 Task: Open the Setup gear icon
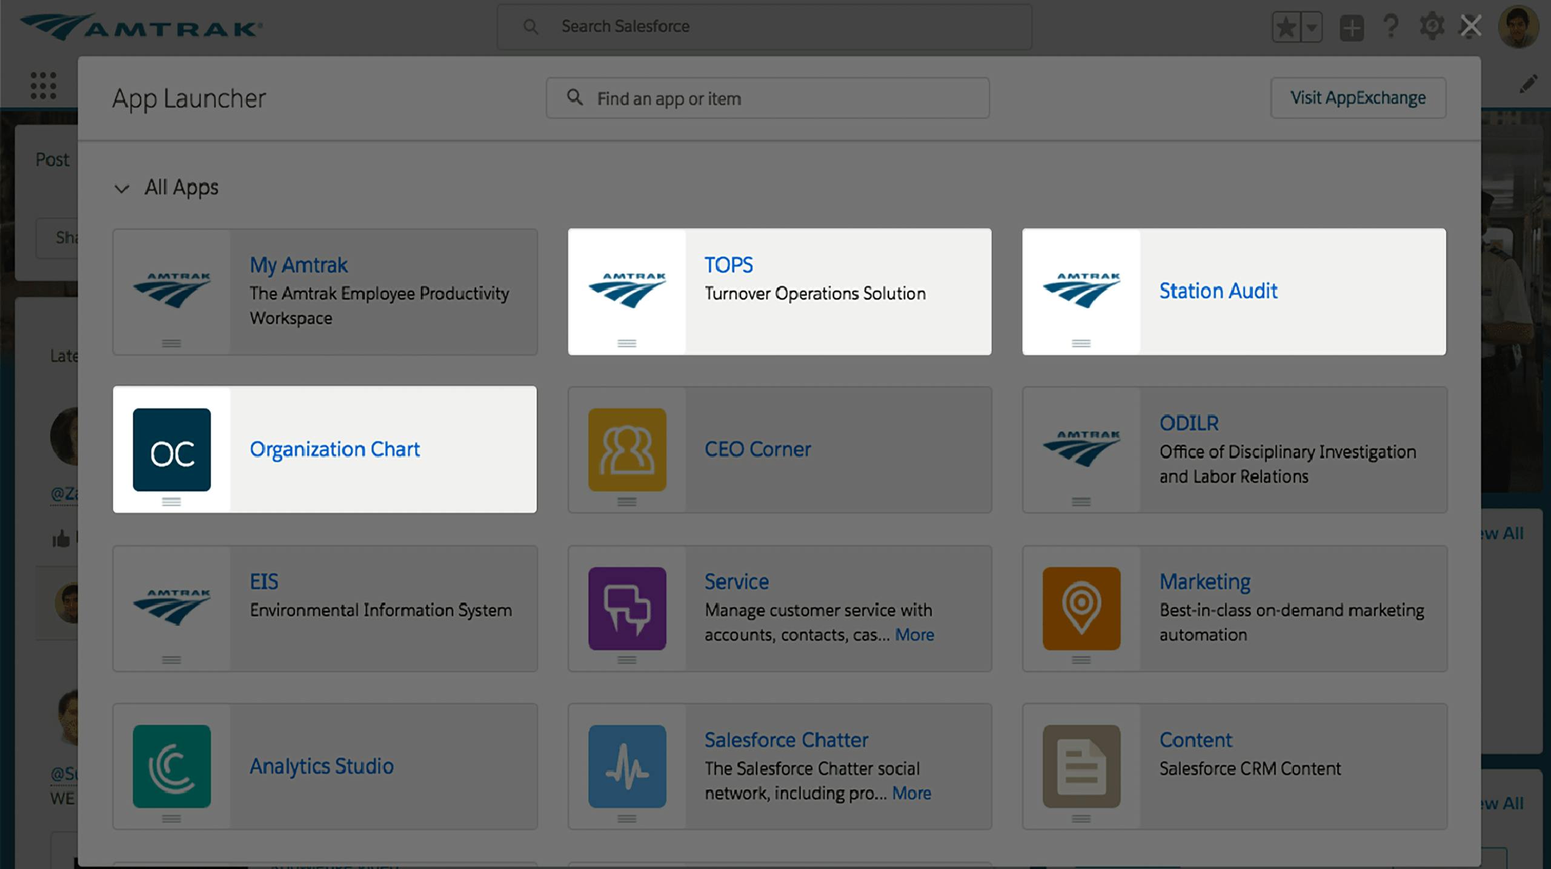(1432, 27)
